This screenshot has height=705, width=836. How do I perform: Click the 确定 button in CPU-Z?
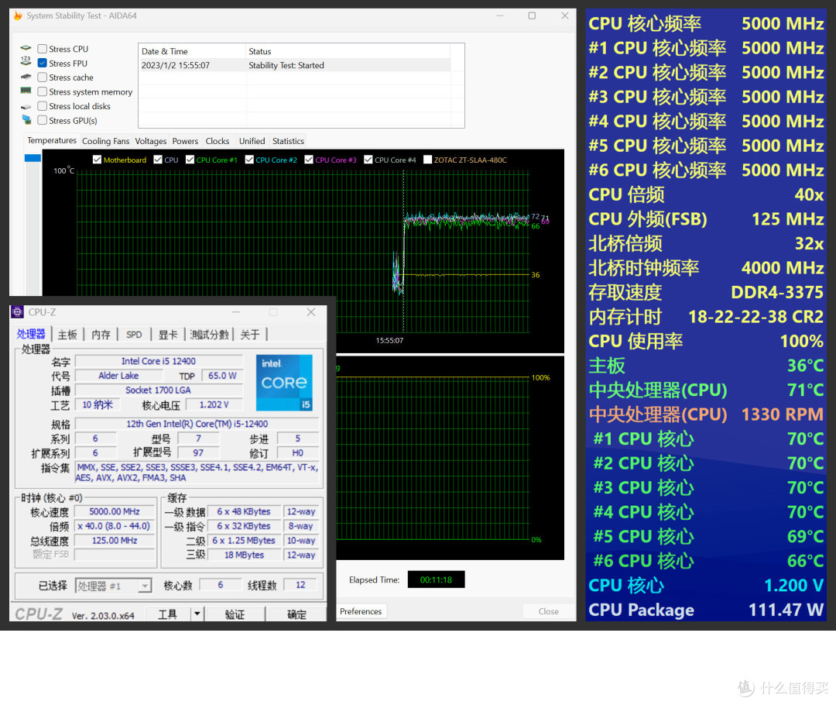[297, 614]
